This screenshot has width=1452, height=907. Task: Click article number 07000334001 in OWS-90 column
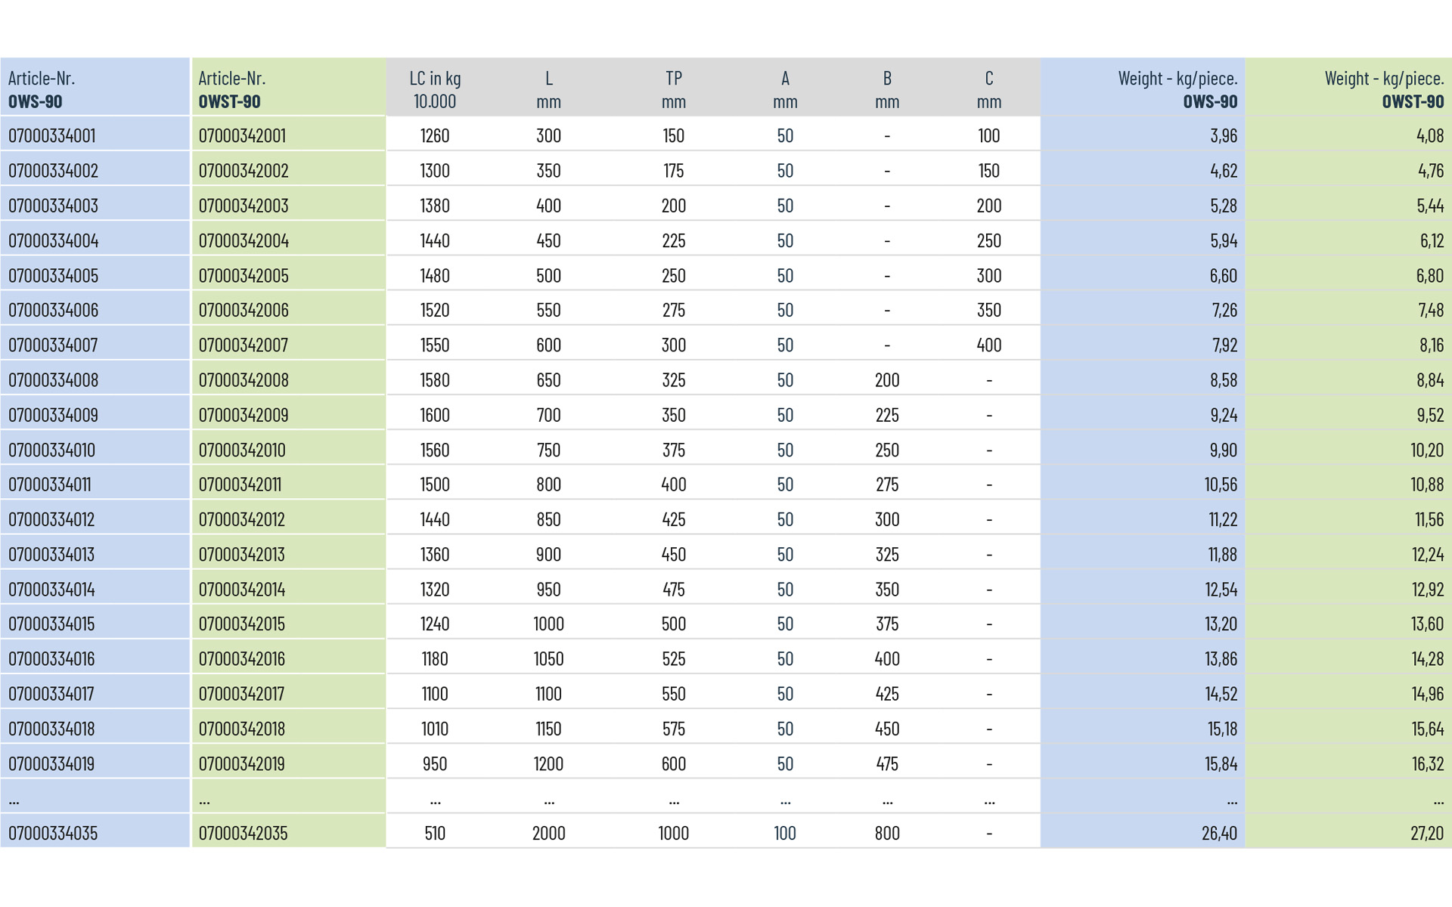[x=51, y=135]
